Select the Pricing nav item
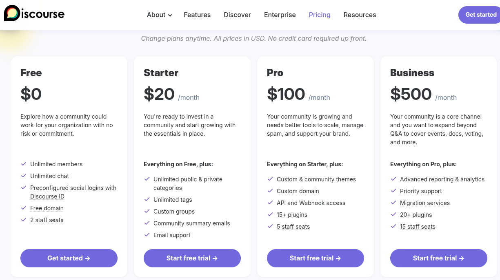The height and width of the screenshot is (280, 500). coord(320,15)
